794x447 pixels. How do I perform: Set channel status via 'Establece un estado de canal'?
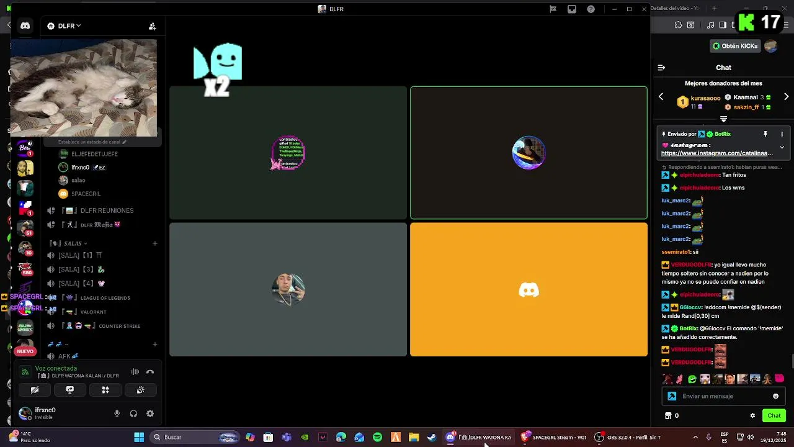tap(92, 142)
